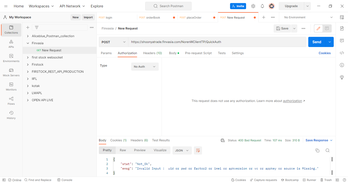This screenshot has height=183, width=348.
Task: Toggle two-pane layout icon in status bar
Action: click(x=338, y=180)
